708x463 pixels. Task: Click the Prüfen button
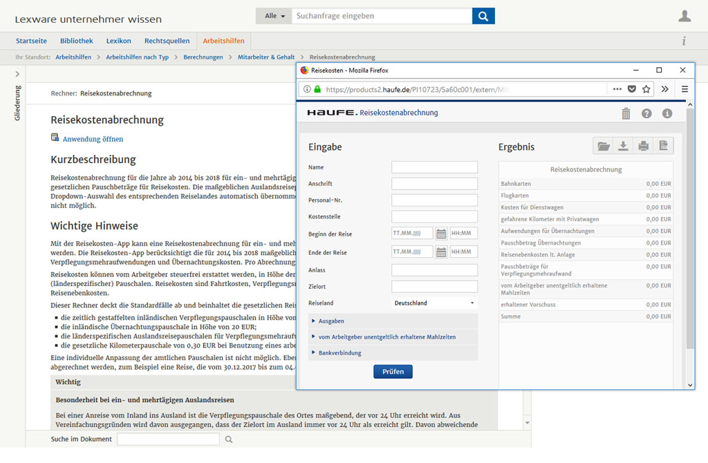(x=393, y=371)
